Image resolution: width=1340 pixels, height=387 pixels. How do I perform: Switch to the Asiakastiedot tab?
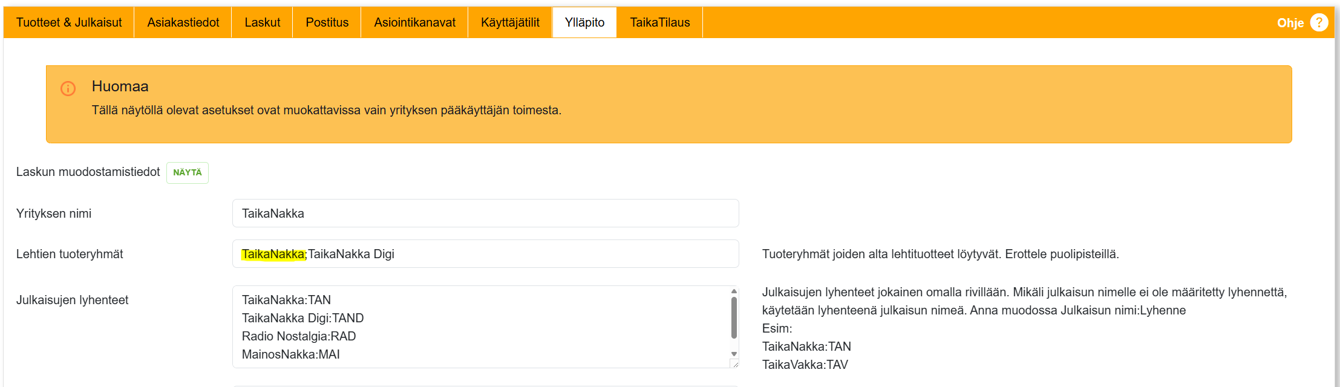click(183, 22)
